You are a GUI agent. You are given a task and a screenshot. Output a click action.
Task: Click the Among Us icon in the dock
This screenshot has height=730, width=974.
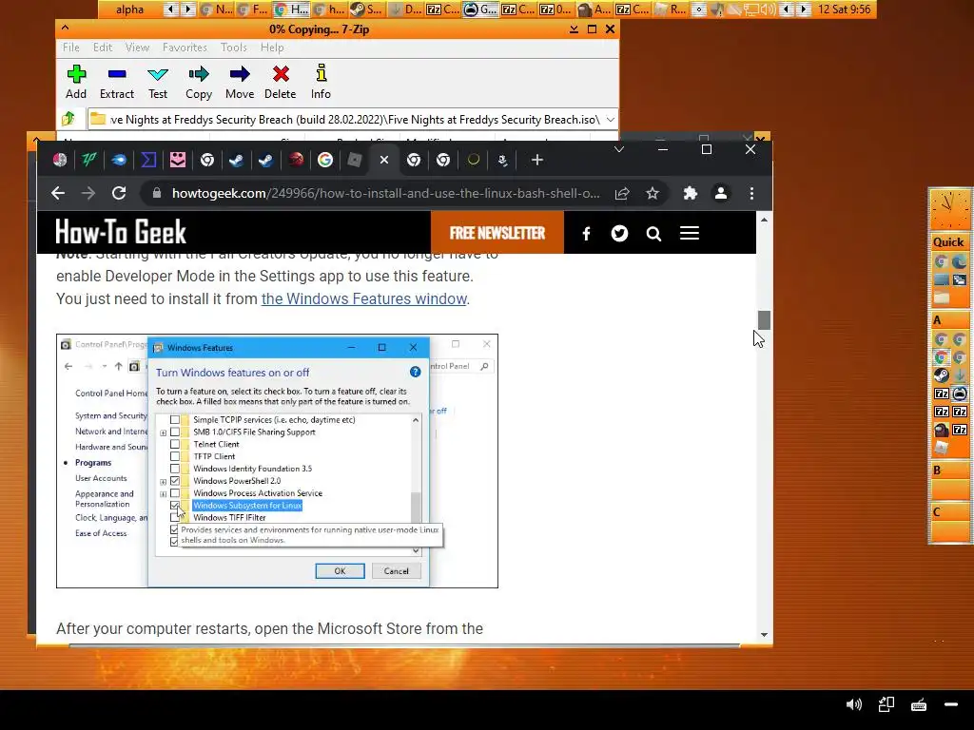click(942, 430)
